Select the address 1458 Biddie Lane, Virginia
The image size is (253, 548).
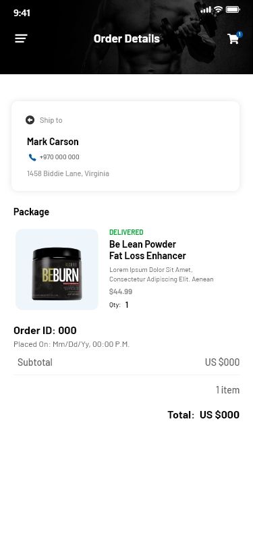tap(68, 173)
